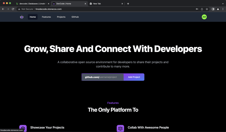Click the globe icon beside Showcase Your Projects

23,128
